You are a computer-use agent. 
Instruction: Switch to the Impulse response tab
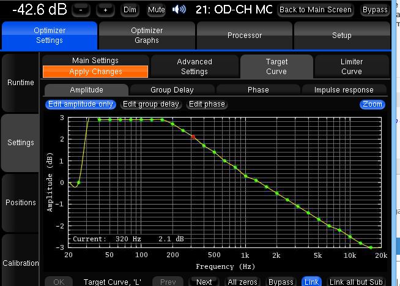click(x=344, y=90)
